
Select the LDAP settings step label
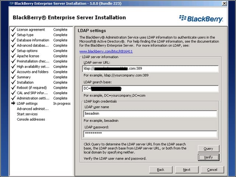point(27,104)
